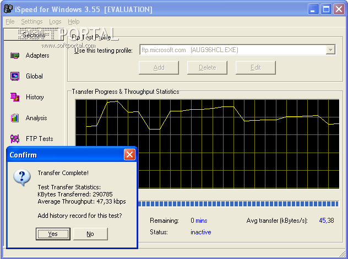Select the FTP Tests icon

coord(15,139)
